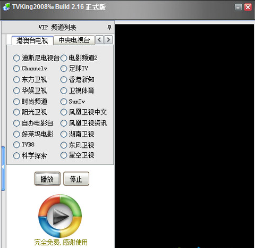Select the 卫视体育 radio button

click(x=64, y=90)
